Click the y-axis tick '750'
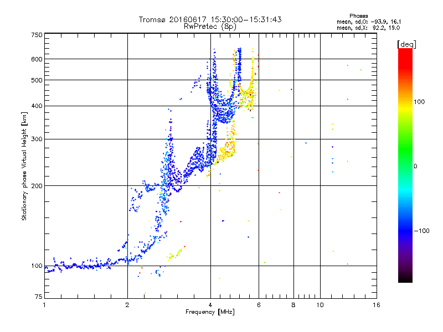Image resolution: width=443 pixels, height=332 pixels. pyautogui.click(x=37, y=35)
